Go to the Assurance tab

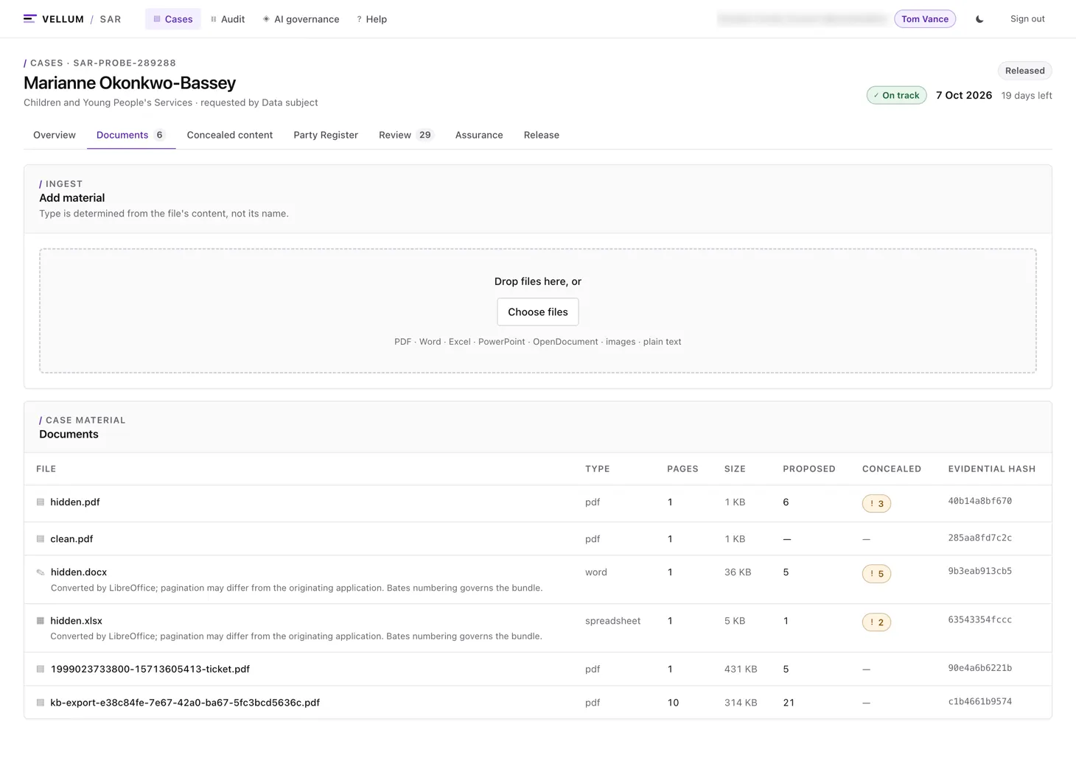(x=479, y=135)
